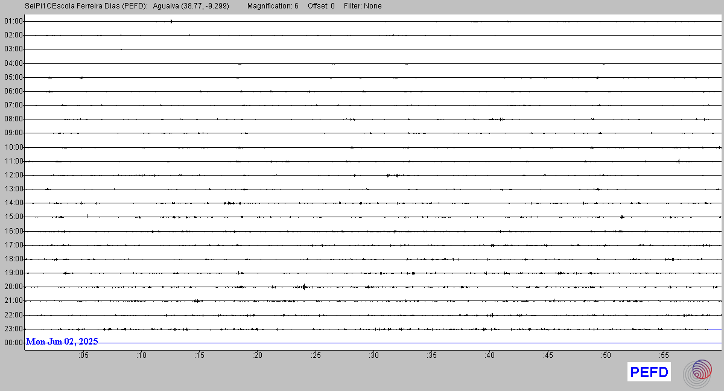Click the :25 minute axis tick label
The height and width of the screenshot is (391, 724).
[x=316, y=355]
